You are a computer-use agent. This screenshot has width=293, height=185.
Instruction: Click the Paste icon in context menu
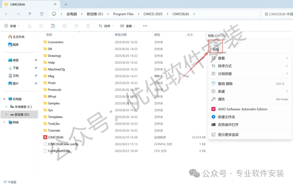[216, 46]
